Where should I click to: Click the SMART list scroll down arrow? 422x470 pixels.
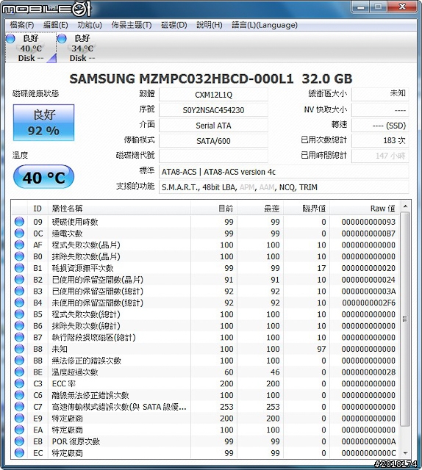pos(405,453)
